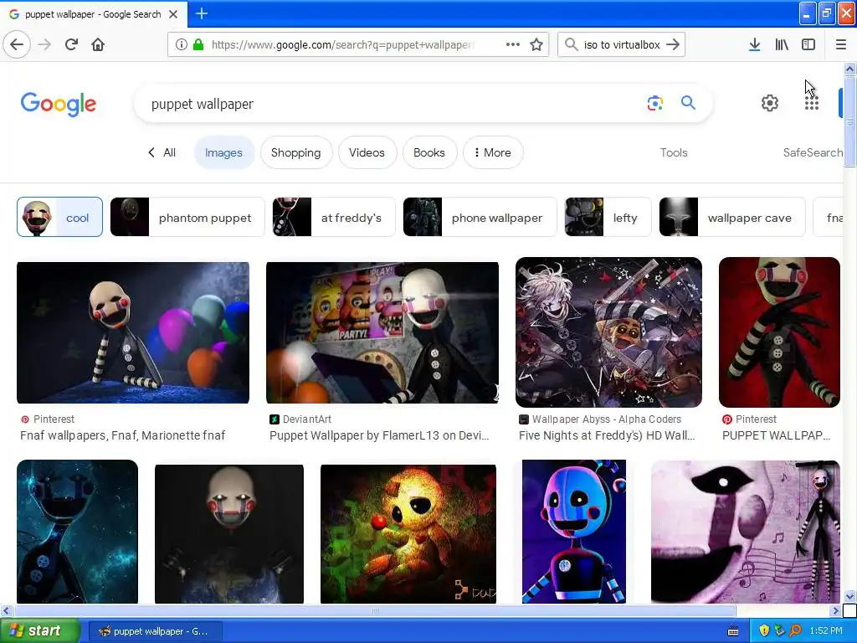This screenshot has width=857, height=643.
Task: Click the 'iso to virtualbox' search field
Action: 622,44
